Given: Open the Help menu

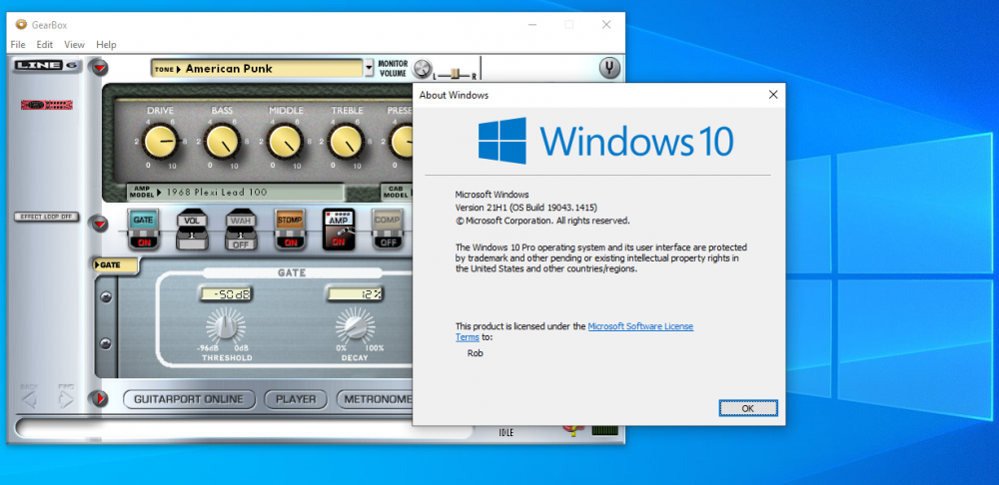Looking at the screenshot, I should coord(106,45).
